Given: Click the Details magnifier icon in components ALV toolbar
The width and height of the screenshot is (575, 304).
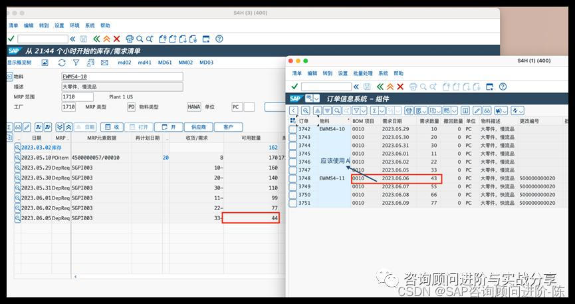Looking at the screenshot, I should point(306,110).
